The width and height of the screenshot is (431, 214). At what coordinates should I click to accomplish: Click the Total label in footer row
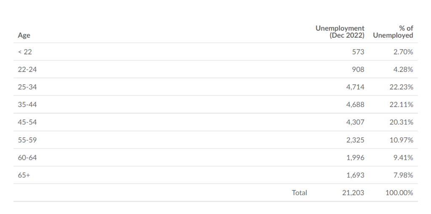(x=299, y=193)
